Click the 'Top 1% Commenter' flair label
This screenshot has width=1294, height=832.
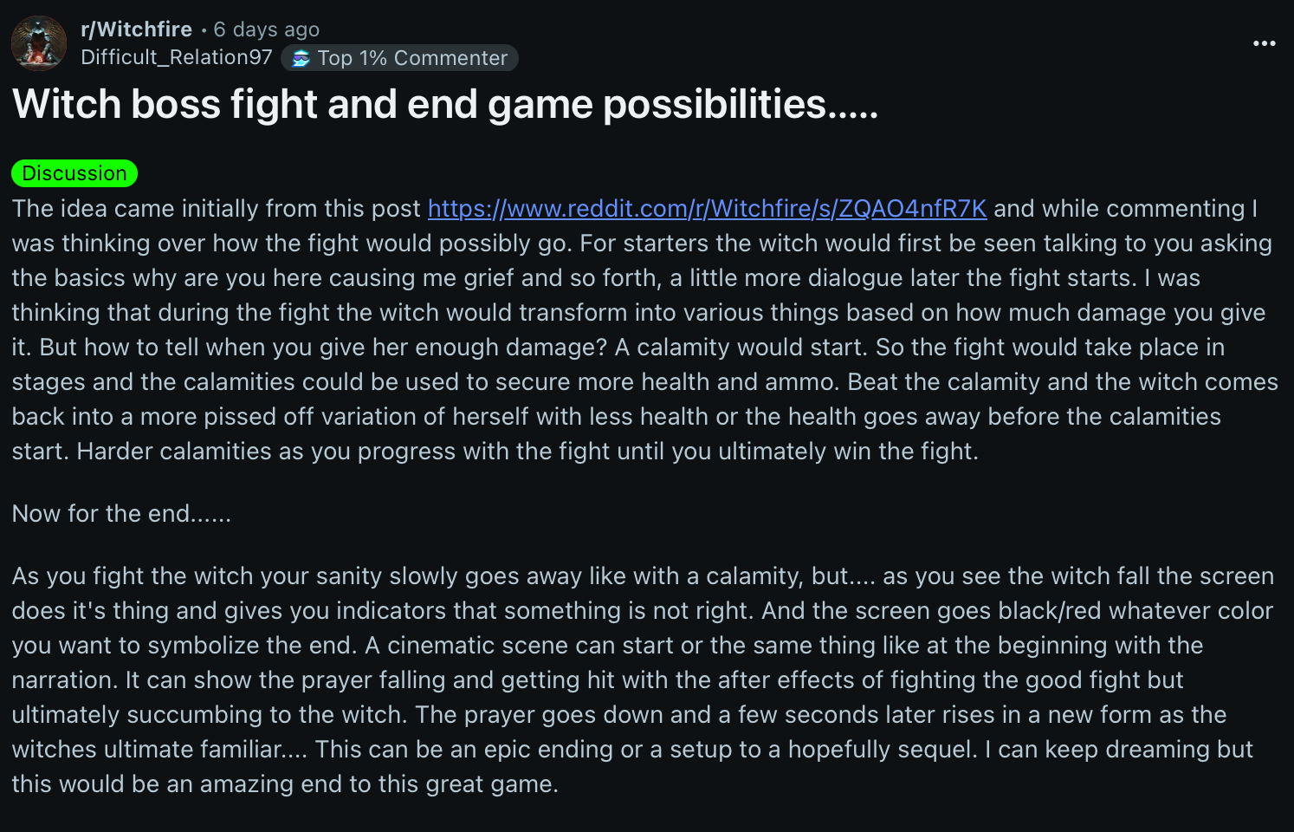tap(412, 58)
